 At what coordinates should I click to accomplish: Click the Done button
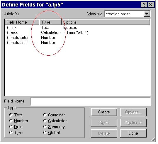click(133, 133)
